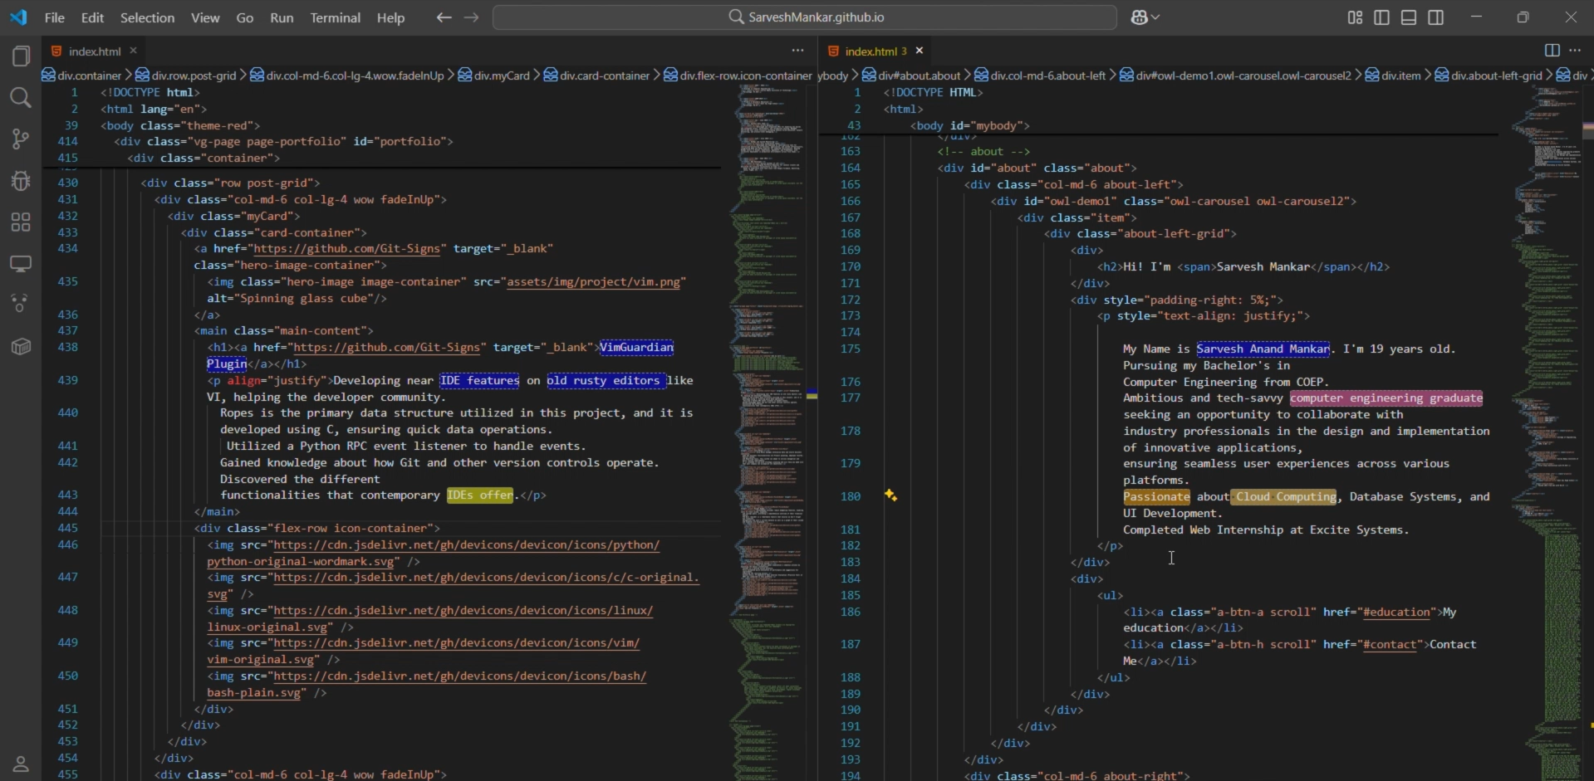The width and height of the screenshot is (1594, 781).
Task: Open the div.container breadcrumb in left editor
Action: (x=81, y=76)
